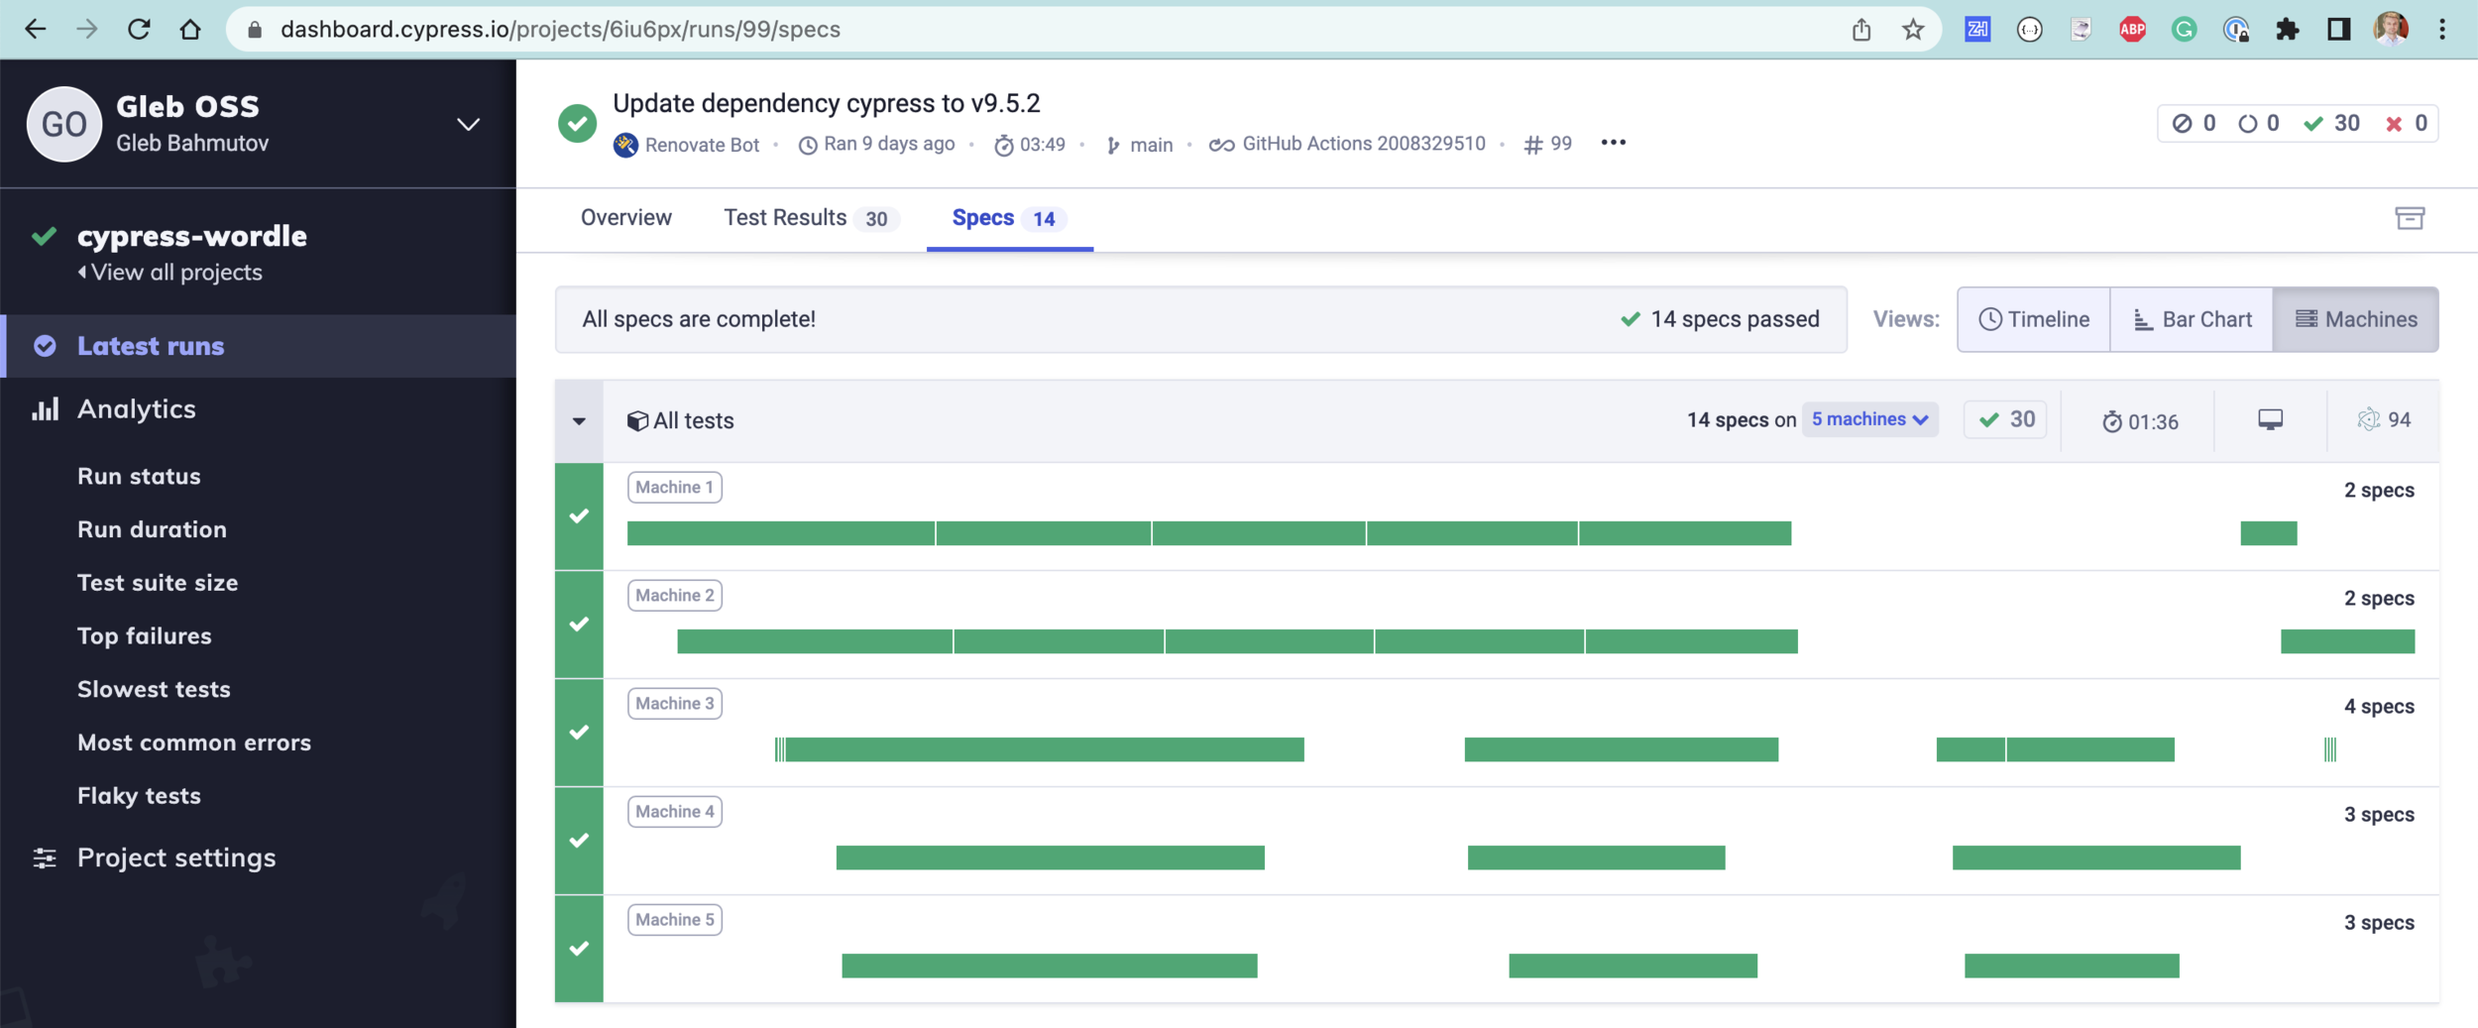Click the failed count 0 in header
Viewport: 2478px width, 1028px height.
click(x=2407, y=124)
